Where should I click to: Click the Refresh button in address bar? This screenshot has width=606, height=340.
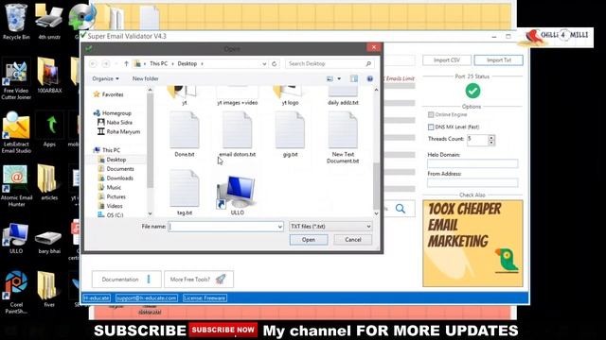[x=275, y=63]
